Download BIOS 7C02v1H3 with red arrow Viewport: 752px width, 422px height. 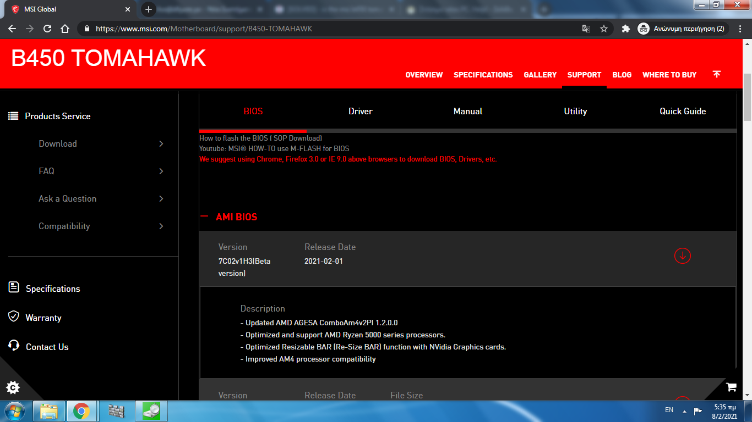coord(683,256)
